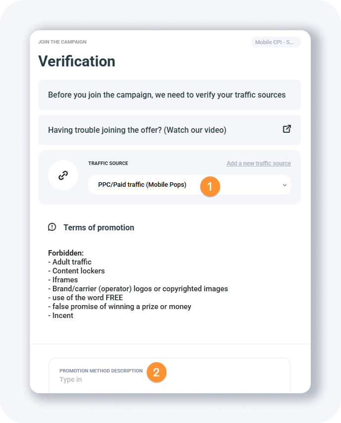
Task: Click the orange number 1 marker
Action: point(210,186)
